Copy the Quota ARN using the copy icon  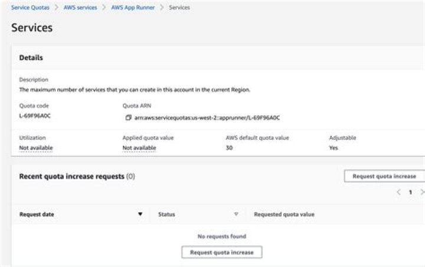[128, 118]
